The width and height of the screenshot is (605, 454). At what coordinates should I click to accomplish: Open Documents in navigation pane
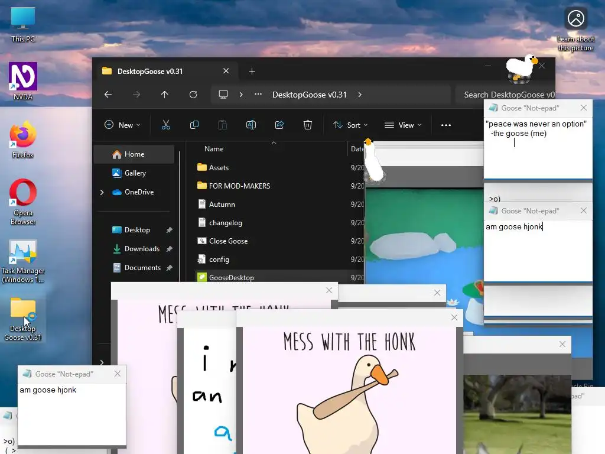click(134, 268)
